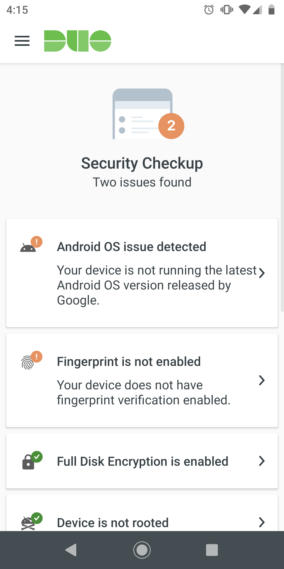Tap the status bar alarm icon

coord(208,10)
